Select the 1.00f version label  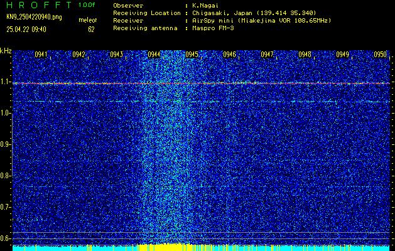tap(87, 5)
